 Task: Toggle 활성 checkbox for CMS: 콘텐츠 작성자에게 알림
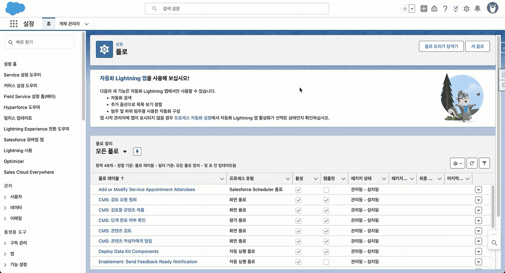[298, 241]
